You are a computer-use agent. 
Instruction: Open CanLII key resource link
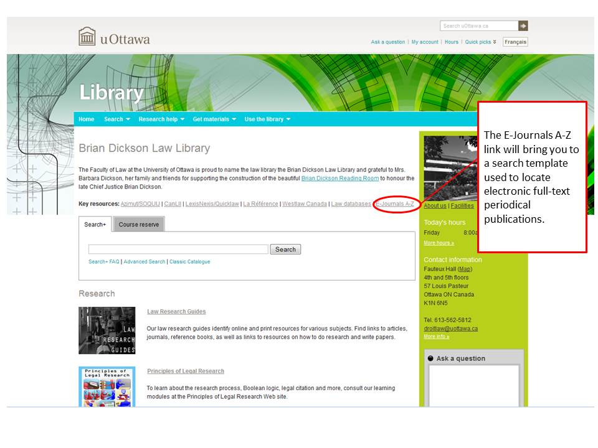pyautogui.click(x=173, y=204)
